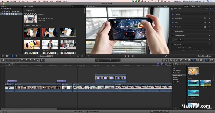The image size is (215, 113).
Task: Open the keyword editor key icon
Action: click(21, 60)
